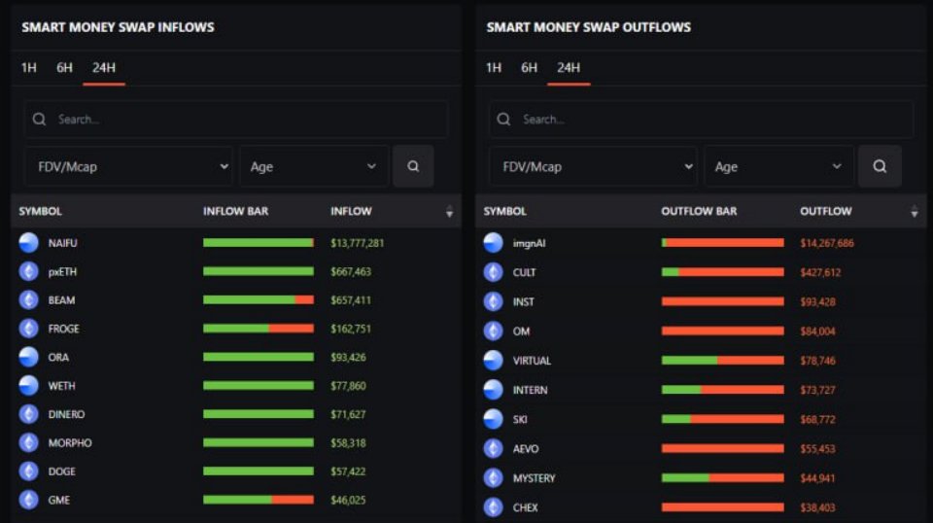The image size is (933, 523).
Task: Open the outflows FDV/Mcap dropdown
Action: (593, 166)
